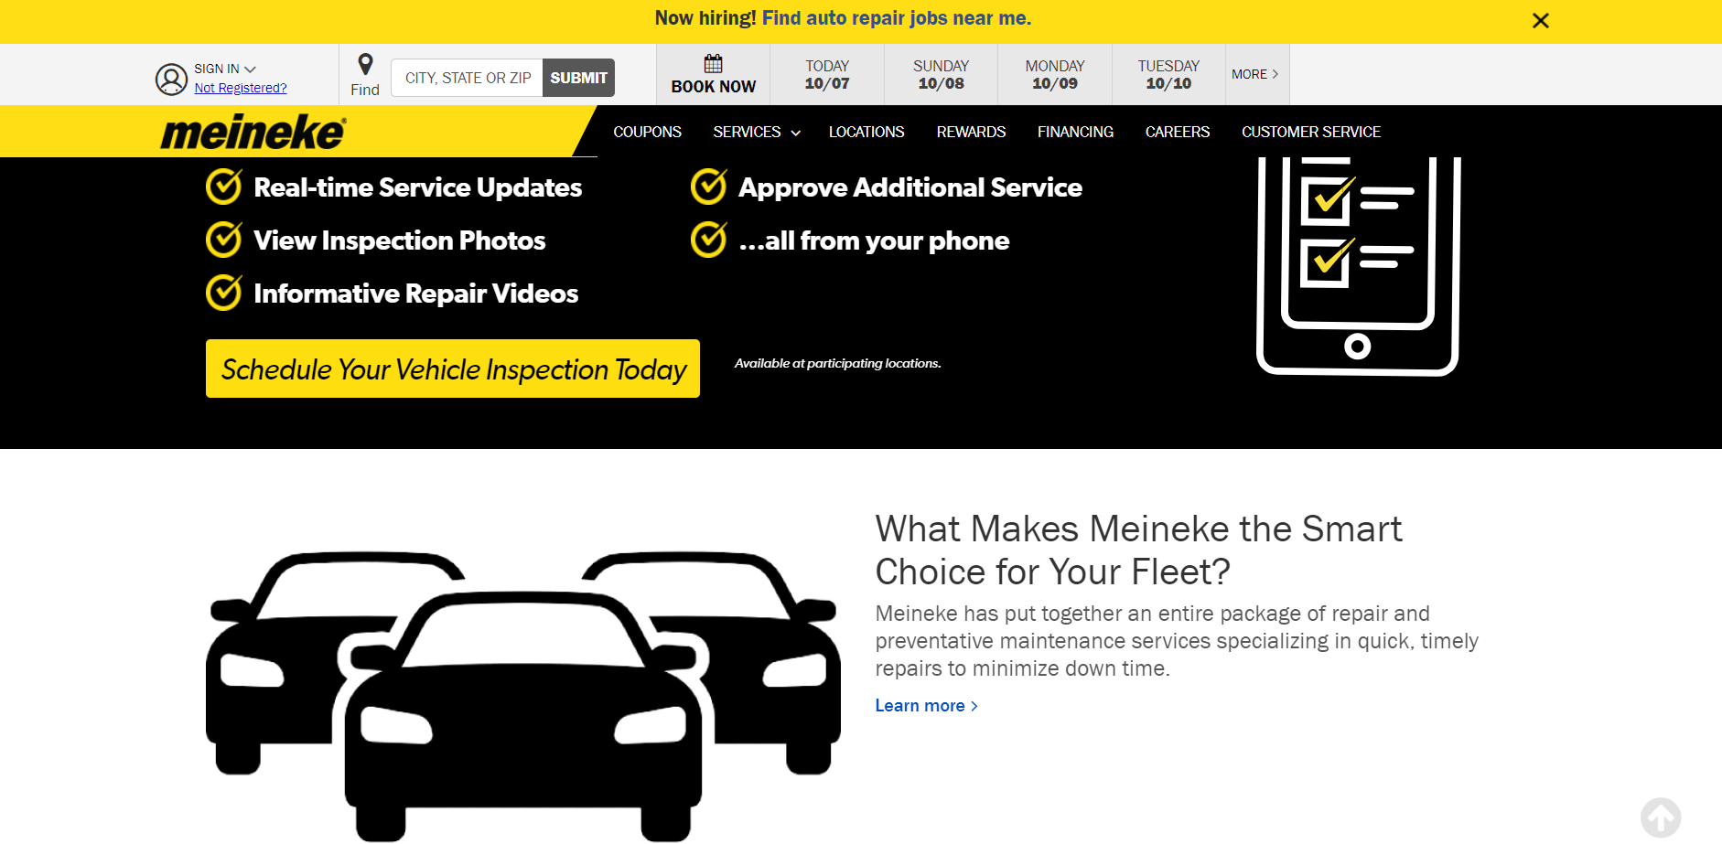Click the checkmark beside Real-time Service Updates

(x=223, y=187)
